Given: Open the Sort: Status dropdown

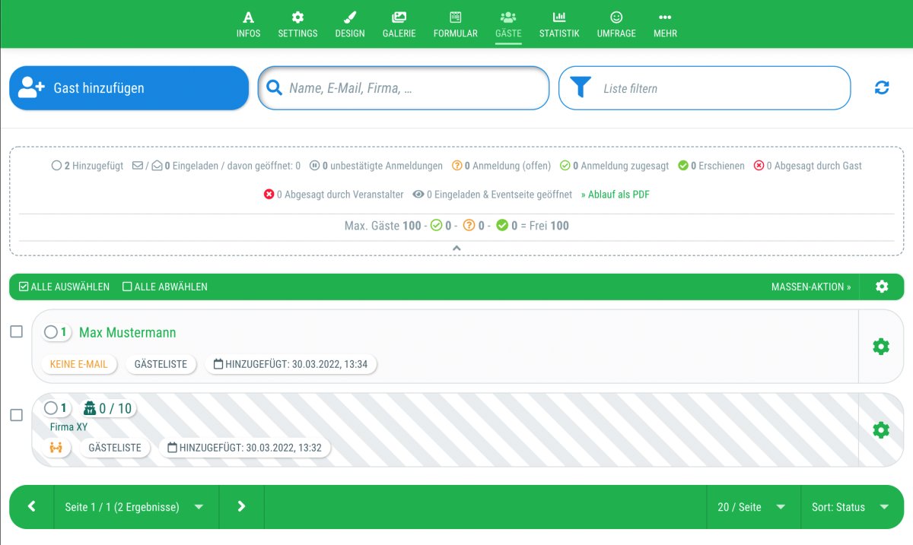Looking at the screenshot, I should point(851,507).
